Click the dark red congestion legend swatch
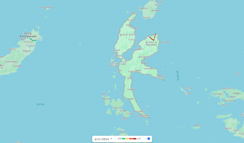The height and width of the screenshot is (143, 244). click(x=134, y=139)
